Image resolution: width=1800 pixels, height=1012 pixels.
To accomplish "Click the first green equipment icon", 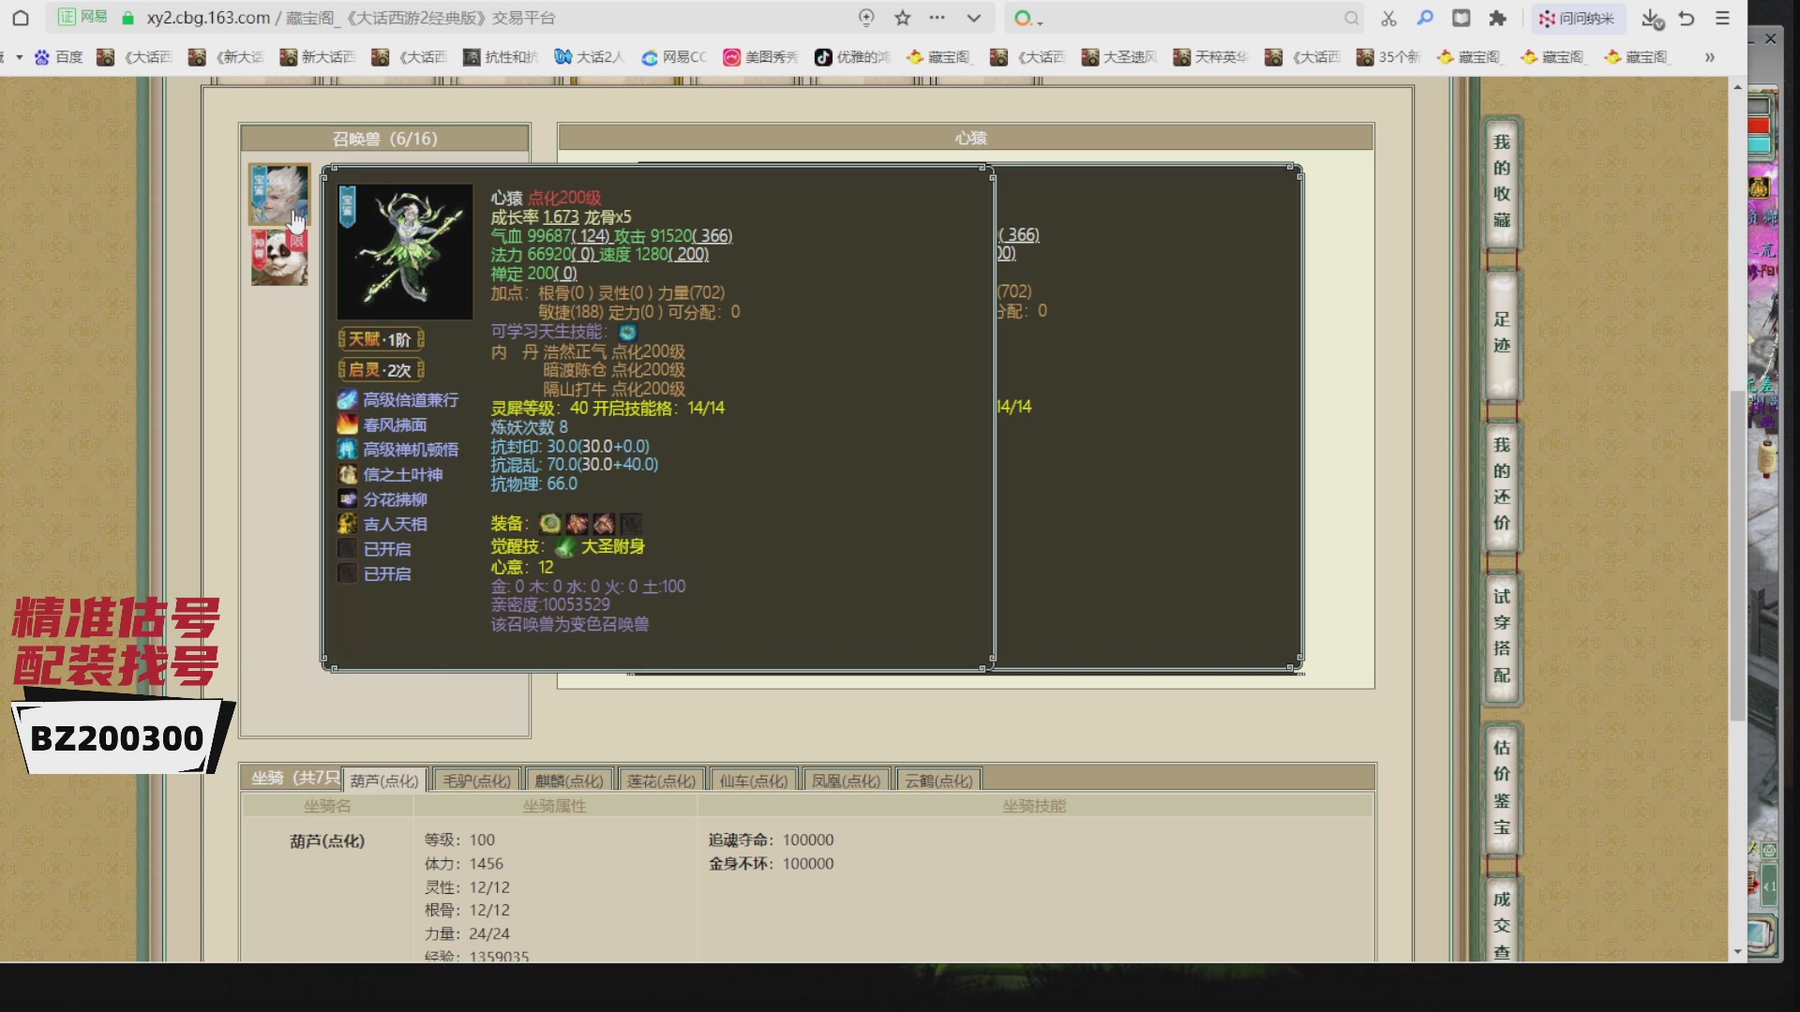I will click(x=550, y=524).
